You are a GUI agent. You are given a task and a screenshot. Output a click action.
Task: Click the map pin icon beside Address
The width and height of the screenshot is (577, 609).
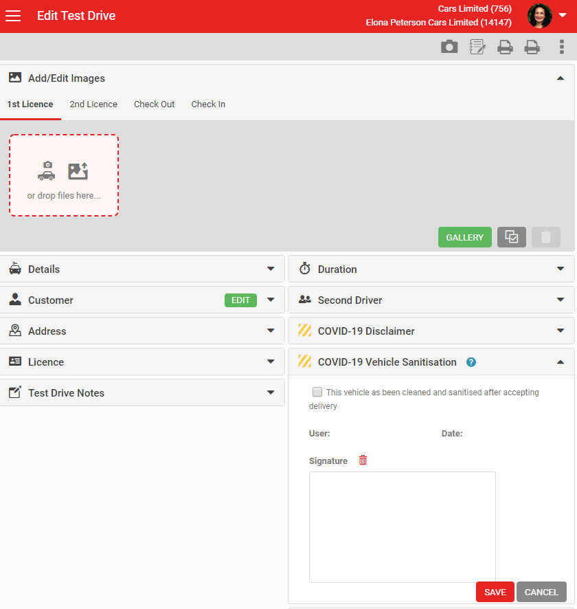tap(15, 330)
